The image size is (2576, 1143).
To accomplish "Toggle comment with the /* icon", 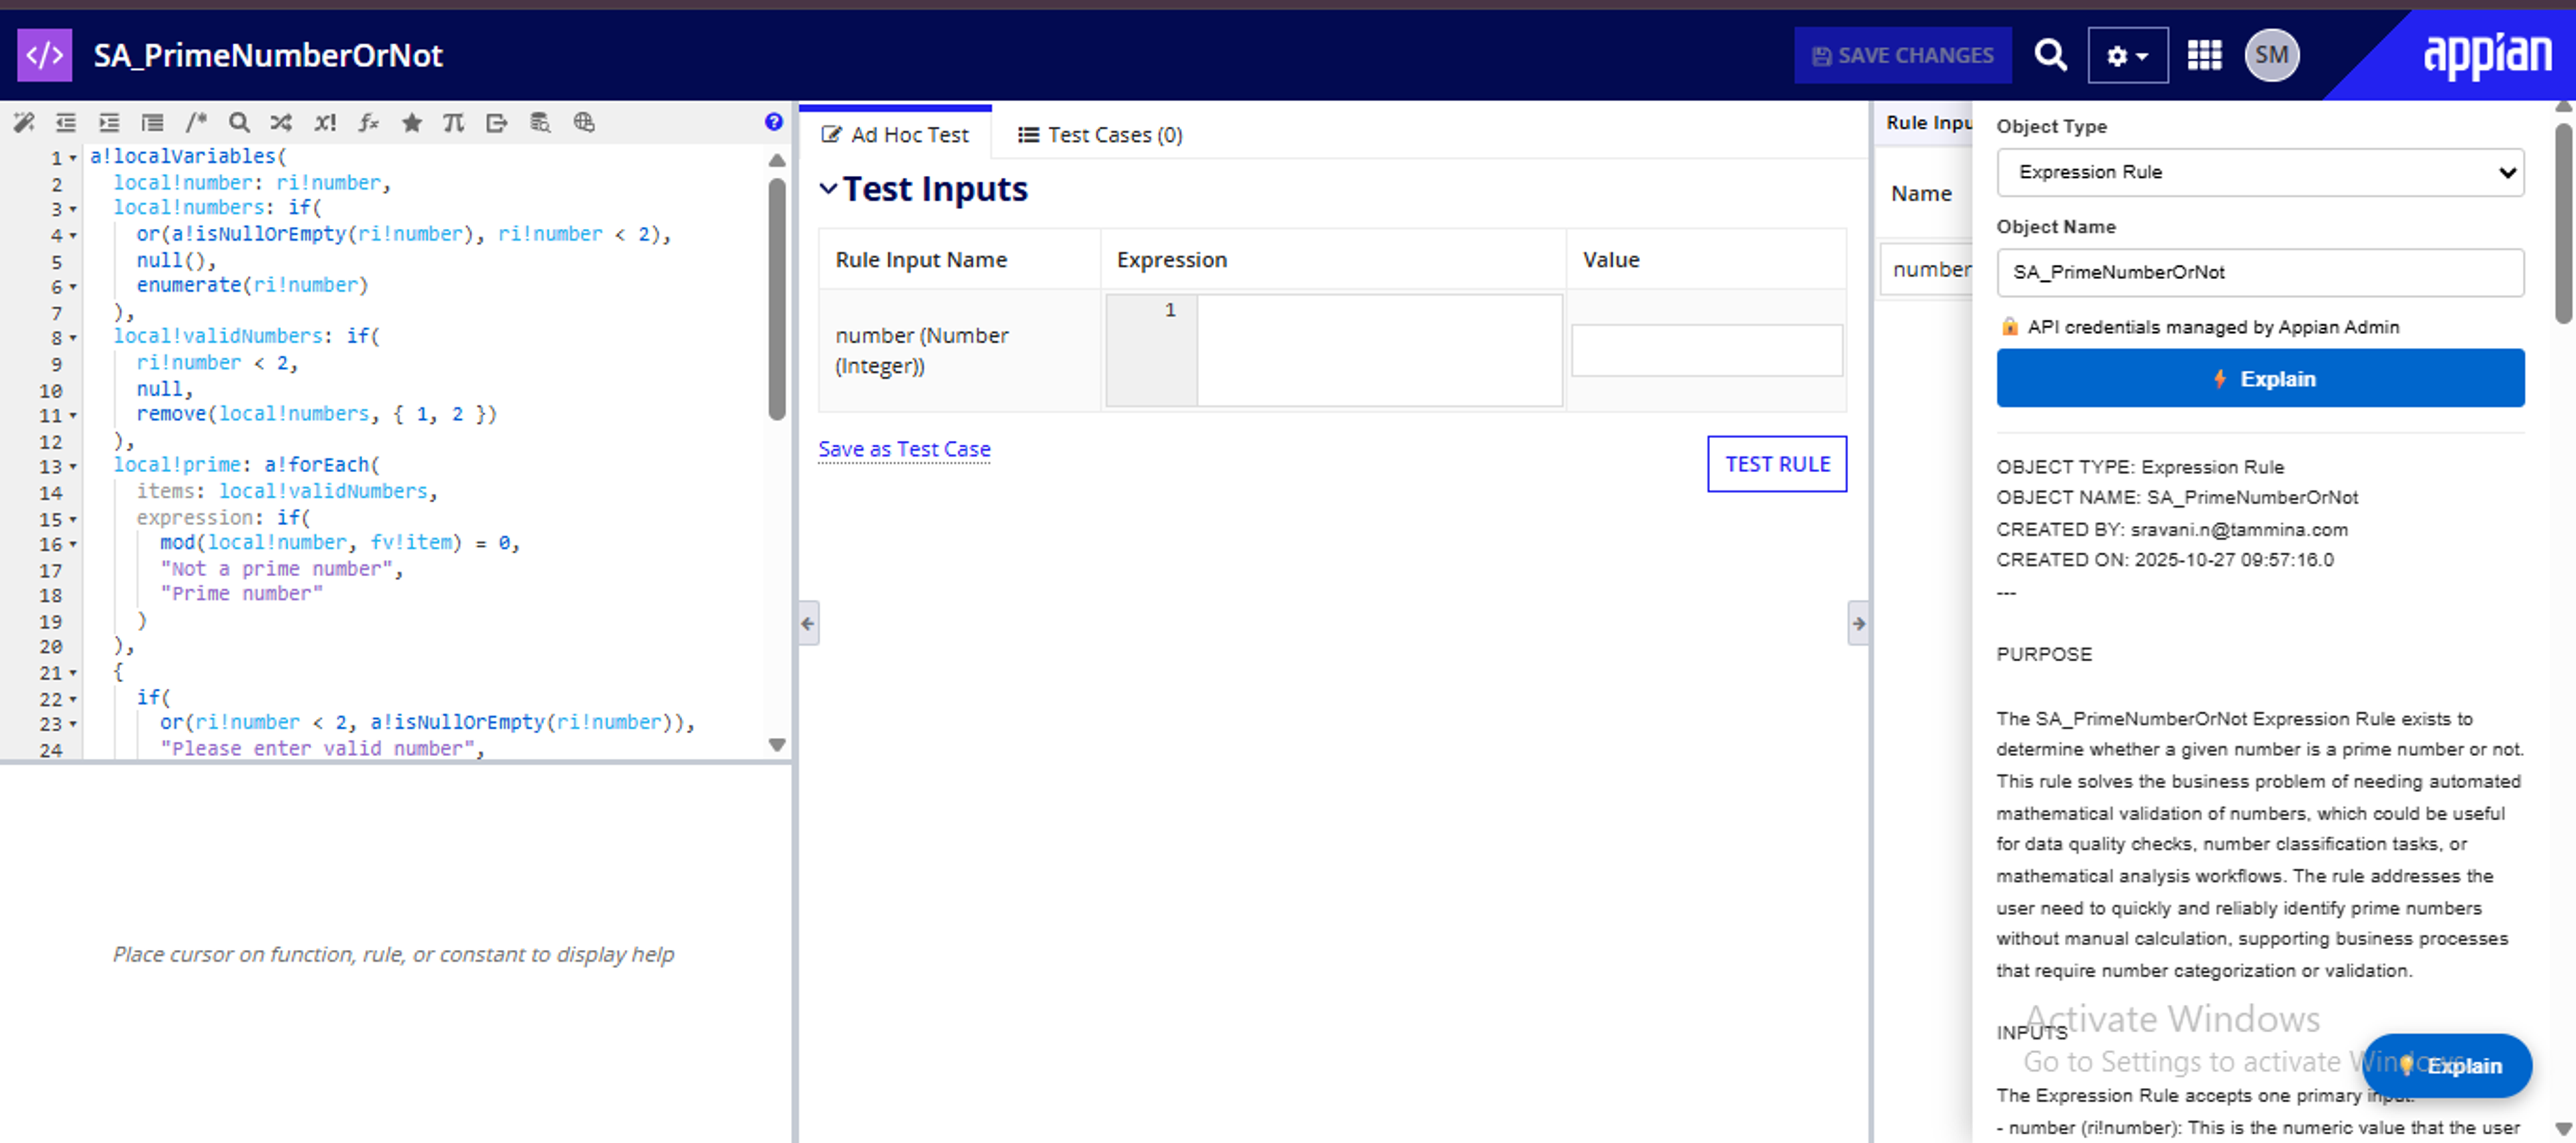I will click(x=195, y=122).
